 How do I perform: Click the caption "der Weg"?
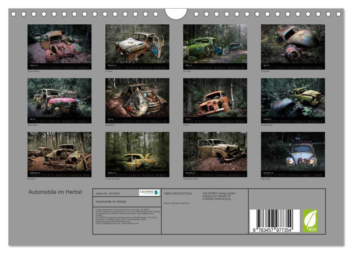tap(187, 71)
